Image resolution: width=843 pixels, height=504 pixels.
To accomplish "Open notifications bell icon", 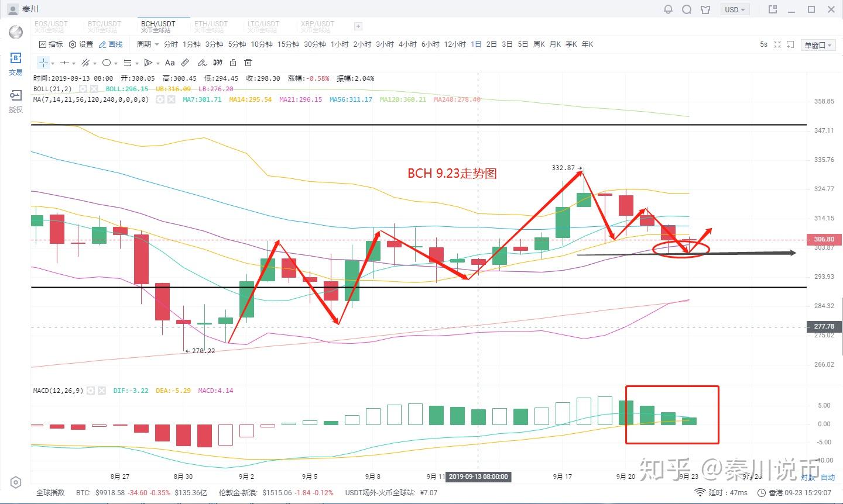I will pos(668,9).
